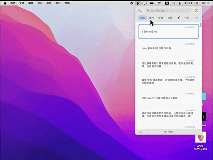
Task: Select the clip "5 台 Mac 或 ios"
Action: pyautogui.click(x=168, y=32)
